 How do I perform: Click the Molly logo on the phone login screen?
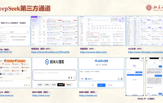coord(135,66)
